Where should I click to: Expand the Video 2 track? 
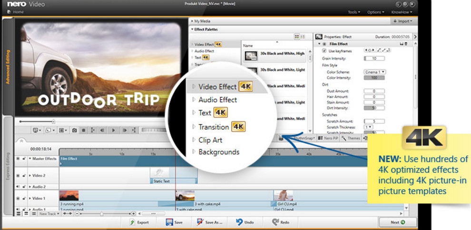click(x=30, y=175)
